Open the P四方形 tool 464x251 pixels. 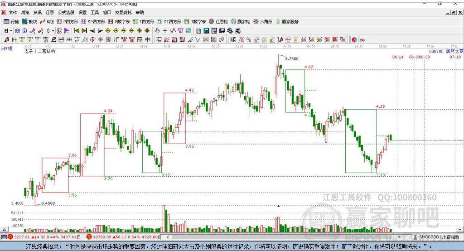(68, 22)
